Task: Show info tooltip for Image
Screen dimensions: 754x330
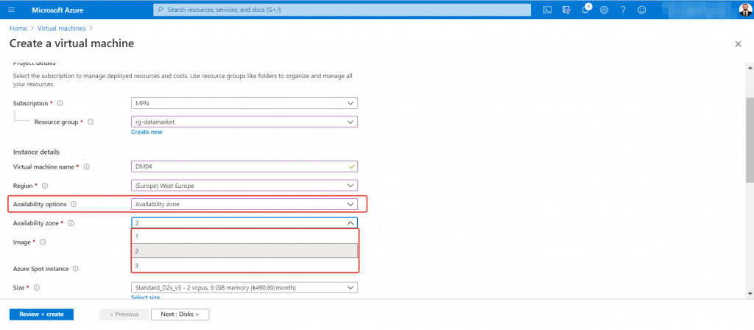Action: coord(42,242)
